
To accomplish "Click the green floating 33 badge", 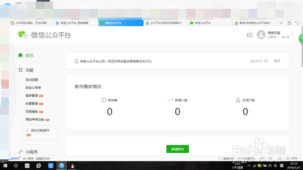I will [x=301, y=38].
